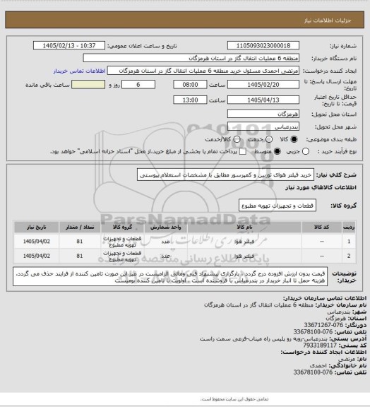Click the شماره نیاز field 1105093023000018
Viewport: 370px width, 407px height.
pyautogui.click(x=263, y=45)
